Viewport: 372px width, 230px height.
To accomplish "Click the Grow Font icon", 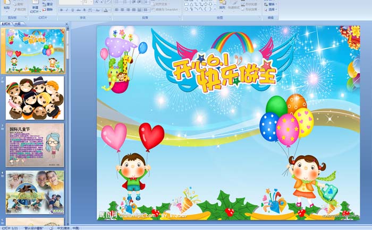I will coord(97,2).
